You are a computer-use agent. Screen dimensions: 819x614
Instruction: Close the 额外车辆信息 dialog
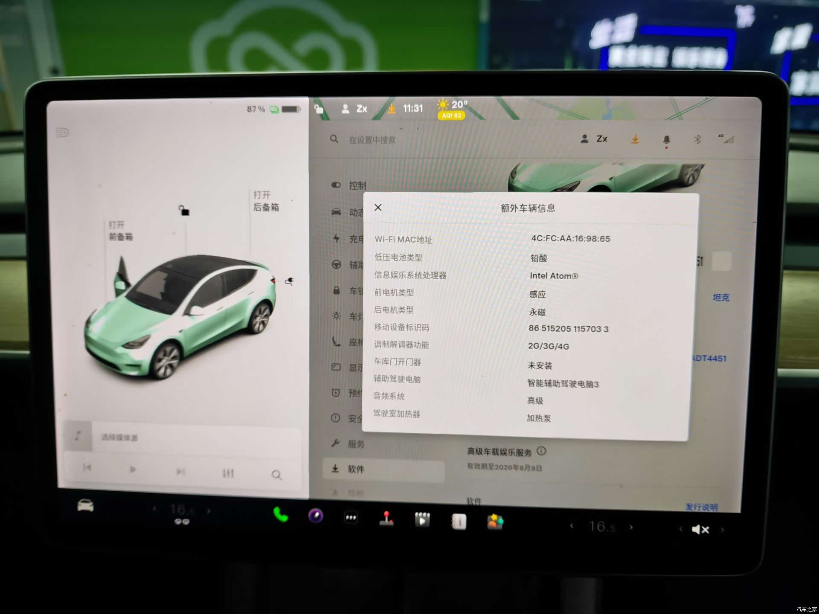378,208
